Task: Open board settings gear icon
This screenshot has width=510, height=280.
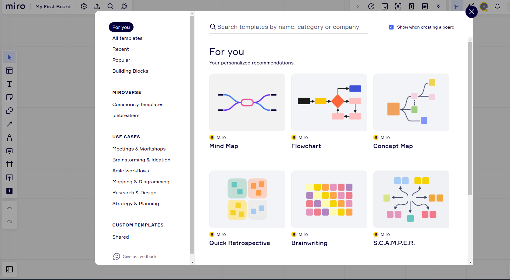Action: [84, 6]
